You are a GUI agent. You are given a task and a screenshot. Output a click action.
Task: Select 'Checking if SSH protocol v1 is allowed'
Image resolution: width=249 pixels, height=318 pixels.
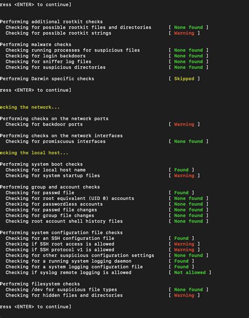(60, 250)
